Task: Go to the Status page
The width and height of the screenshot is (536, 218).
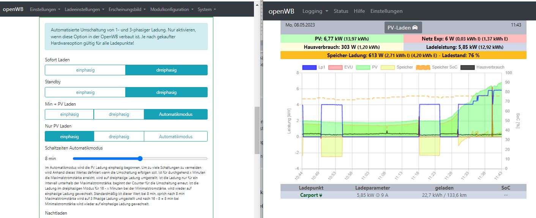Action: click(341, 11)
